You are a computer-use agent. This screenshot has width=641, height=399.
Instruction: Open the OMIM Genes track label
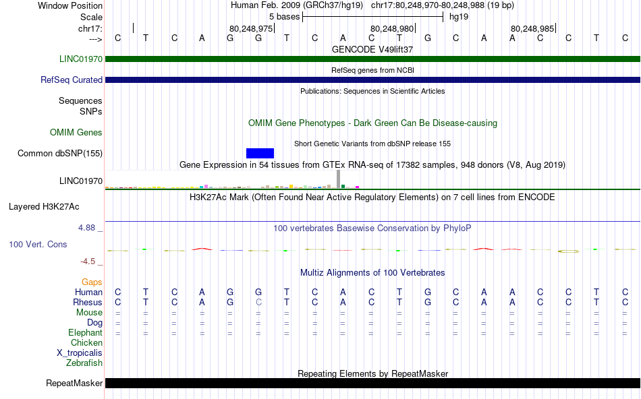[76, 132]
